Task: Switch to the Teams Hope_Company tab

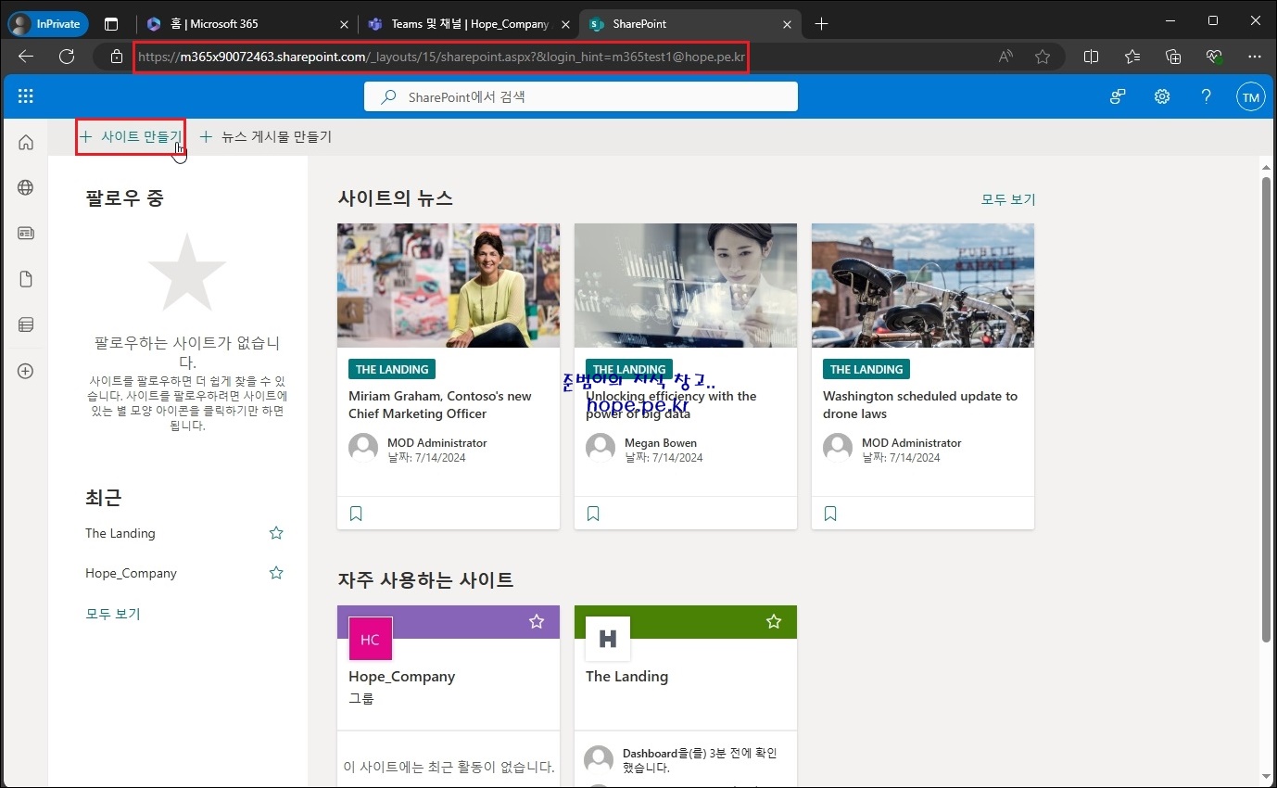Action: click(x=470, y=24)
